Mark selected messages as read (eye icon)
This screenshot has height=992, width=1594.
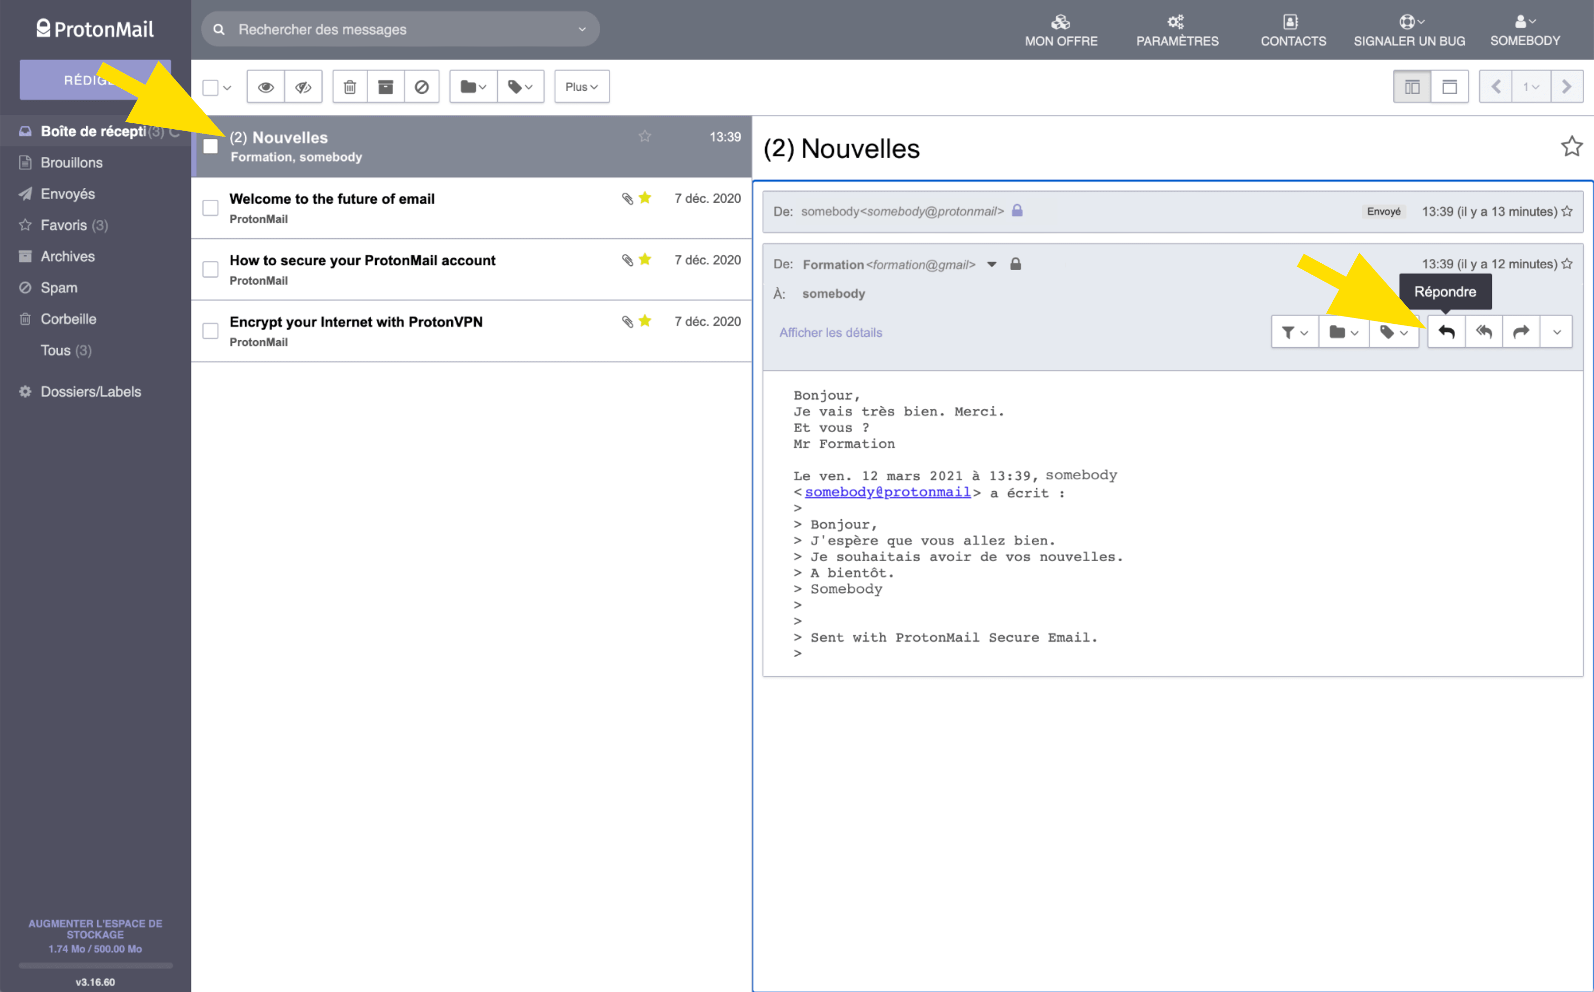(266, 87)
